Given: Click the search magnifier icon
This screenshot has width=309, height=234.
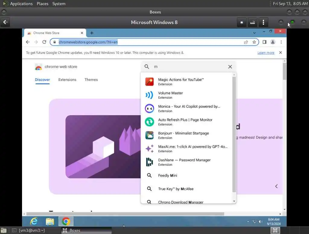Looking at the screenshot, I should pos(147,66).
